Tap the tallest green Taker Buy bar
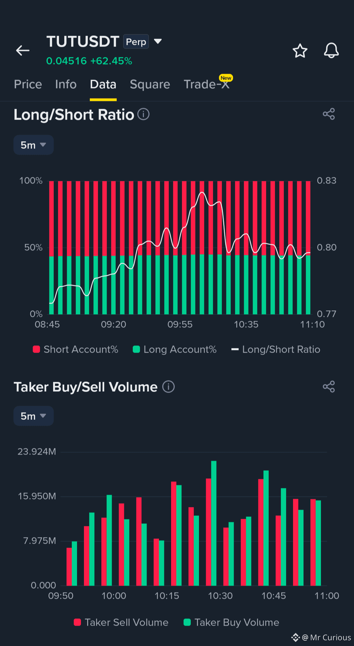The width and height of the screenshot is (354, 646). [x=214, y=523]
